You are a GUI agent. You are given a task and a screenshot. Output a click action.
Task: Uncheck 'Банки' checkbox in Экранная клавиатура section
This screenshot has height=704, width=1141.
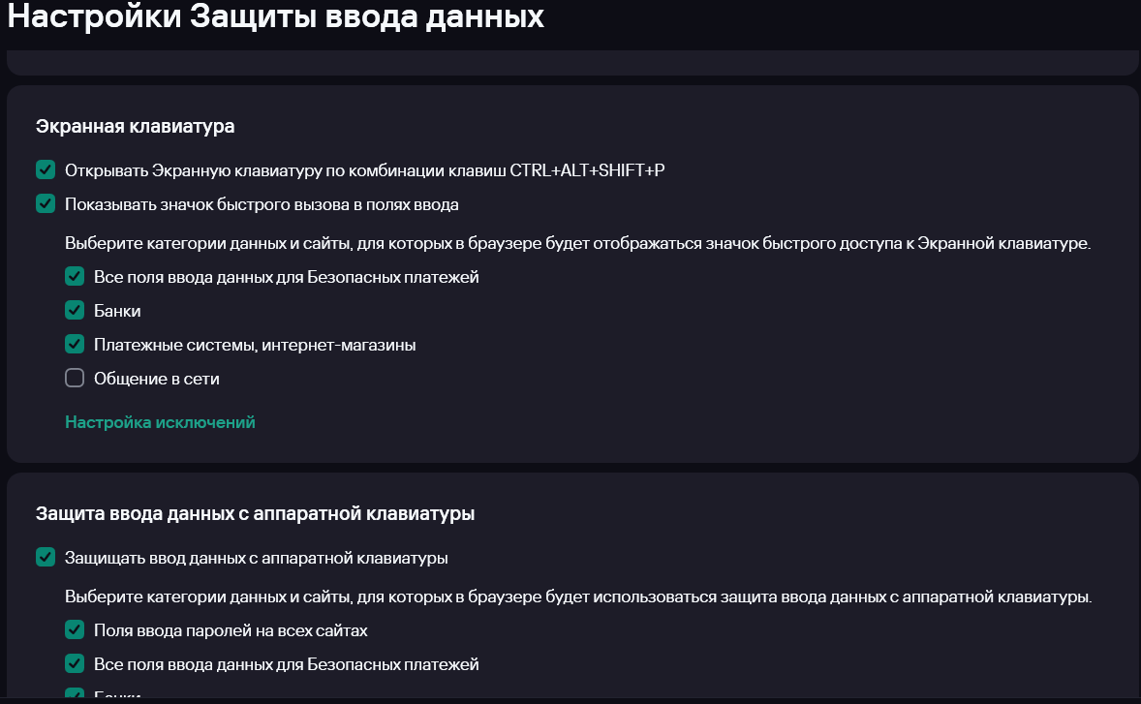[75, 311]
